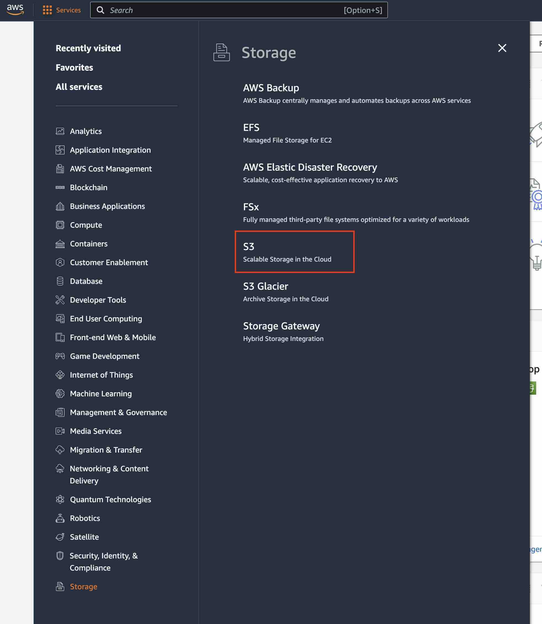Select the Compute category
Viewport: 542px width, 624px height.
click(86, 225)
